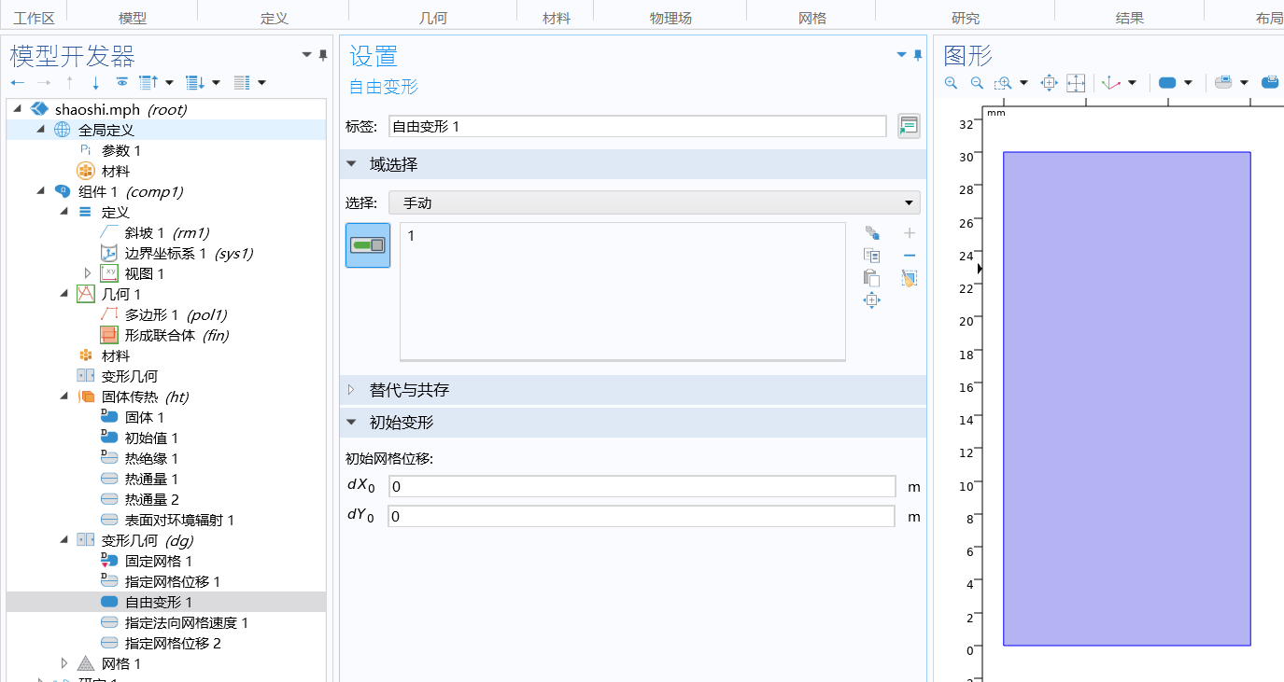
Task: Collapse the 初始变形 section
Action: pyautogui.click(x=352, y=423)
